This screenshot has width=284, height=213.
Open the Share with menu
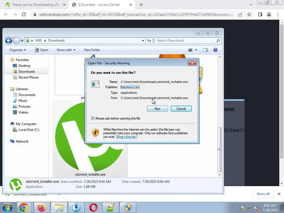66,50
